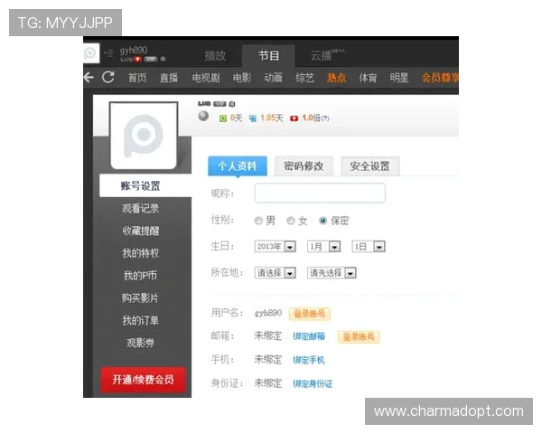Select 账号设置 in the sidebar
This screenshot has width=542, height=434.
(145, 186)
